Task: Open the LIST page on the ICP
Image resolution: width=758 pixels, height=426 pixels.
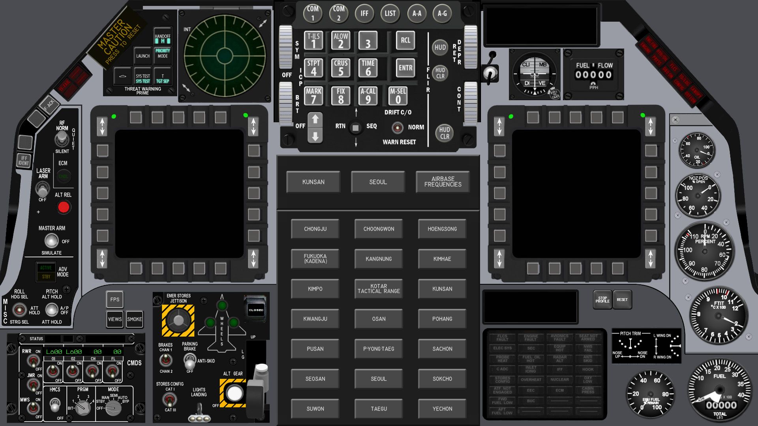Action: (390, 13)
